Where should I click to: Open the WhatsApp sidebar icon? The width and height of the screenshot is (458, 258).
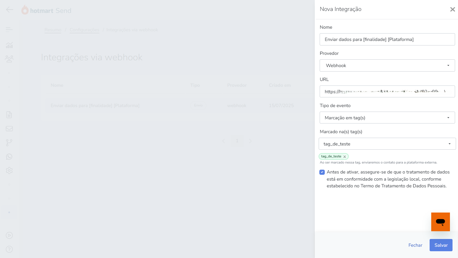[9, 157]
